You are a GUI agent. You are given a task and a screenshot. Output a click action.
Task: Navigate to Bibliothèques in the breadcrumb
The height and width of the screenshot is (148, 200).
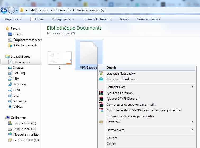pyautogui.click(x=39, y=10)
